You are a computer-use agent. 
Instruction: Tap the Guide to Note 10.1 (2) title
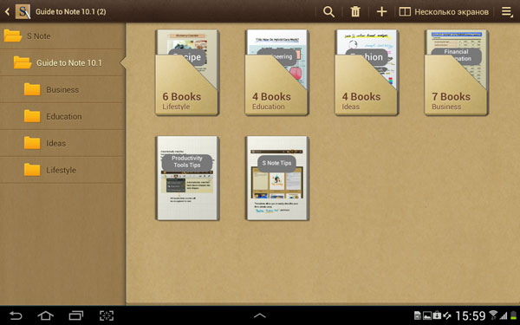[x=71, y=12]
